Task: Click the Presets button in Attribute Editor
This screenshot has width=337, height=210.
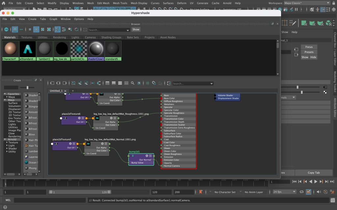Action: pyautogui.click(x=309, y=52)
